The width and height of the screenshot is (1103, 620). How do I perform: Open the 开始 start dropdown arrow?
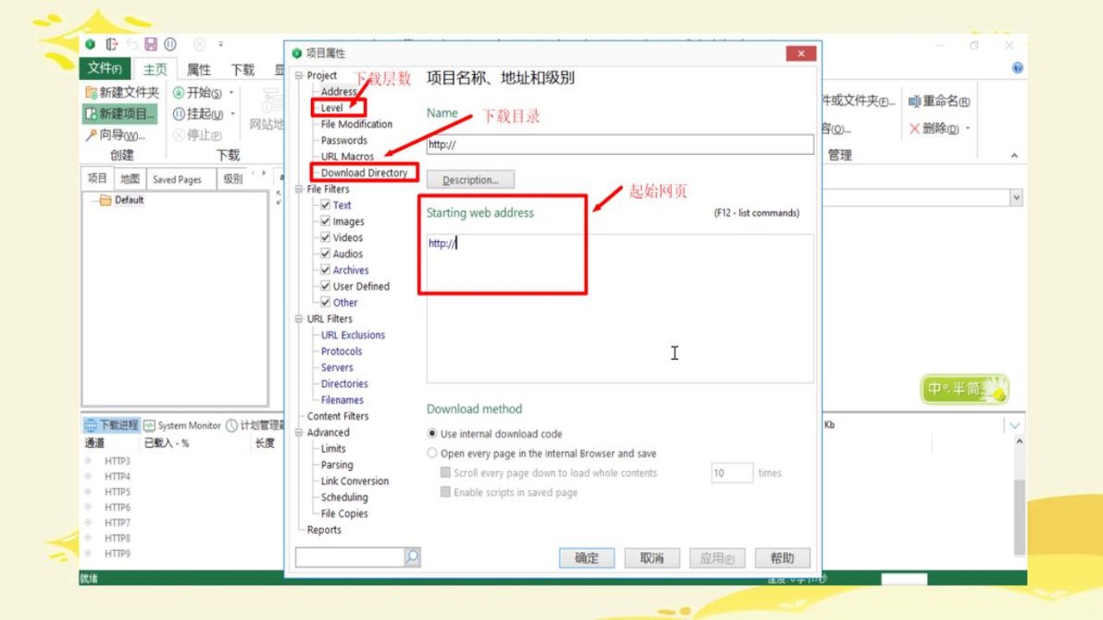pos(231,92)
